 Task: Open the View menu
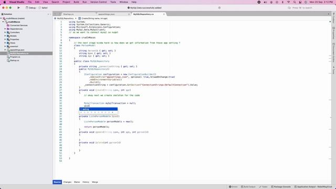coord(46,2)
